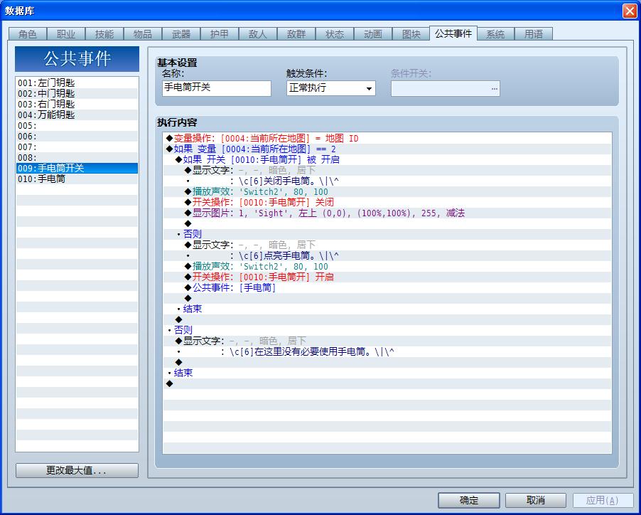Switch to the 职业 tab
641x515 pixels.
point(66,34)
